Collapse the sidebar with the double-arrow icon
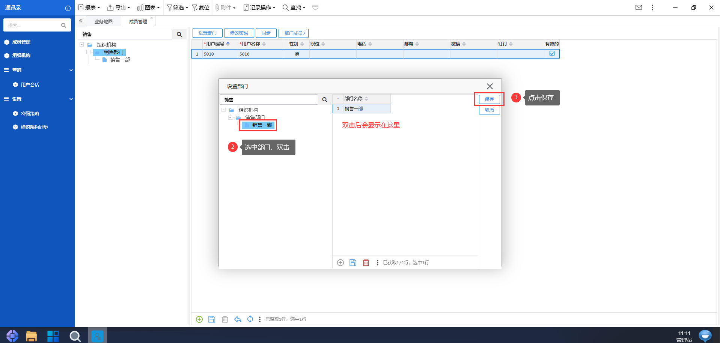The width and height of the screenshot is (720, 343). 80,21
